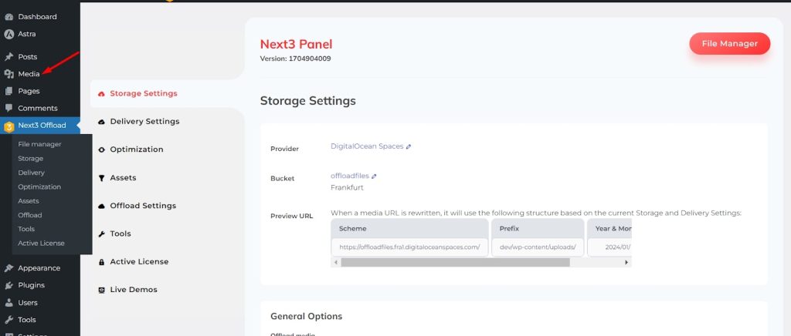Select Storage in the Next3 Offload submenu
This screenshot has width=791, height=336.
point(30,159)
